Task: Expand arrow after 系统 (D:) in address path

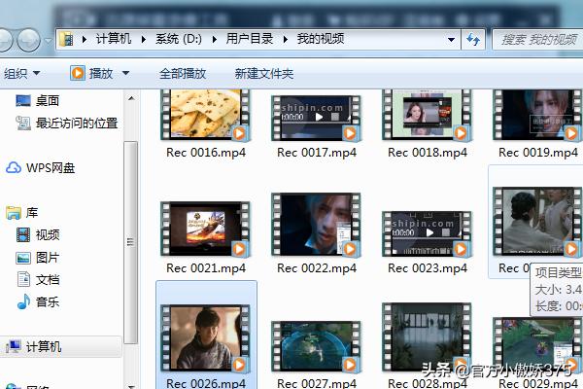Action: tap(214, 39)
